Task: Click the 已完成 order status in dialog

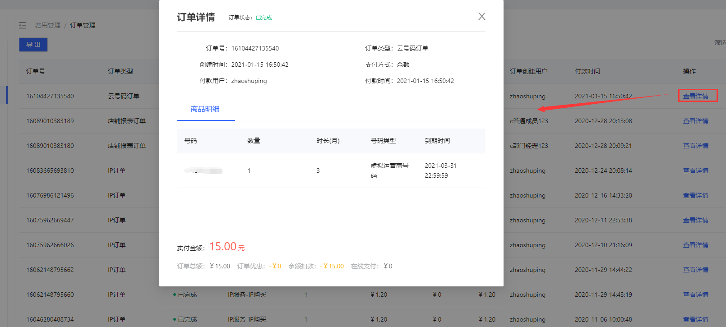Action: click(x=264, y=18)
